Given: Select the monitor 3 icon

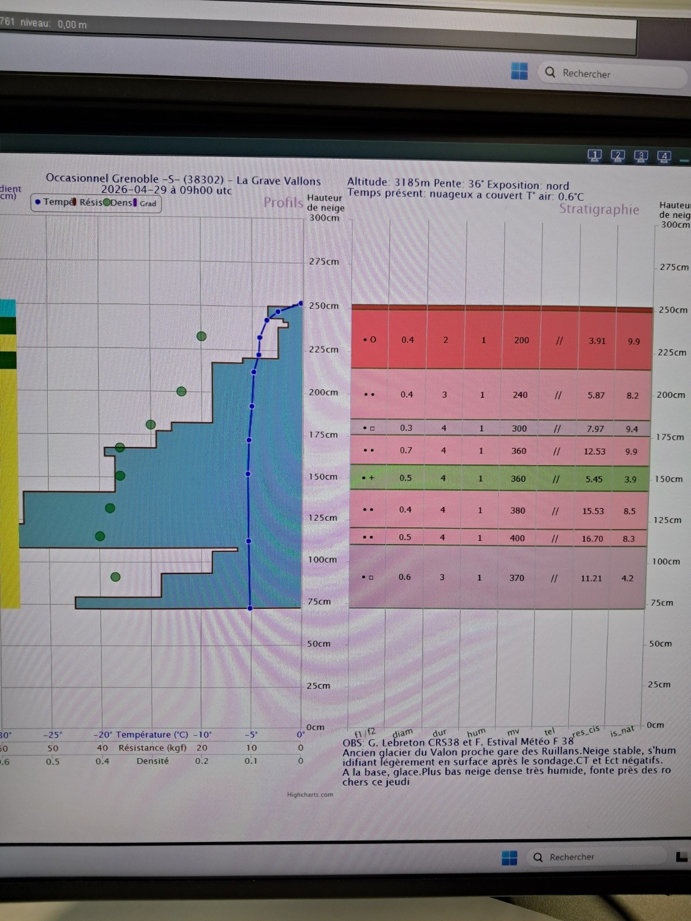Looking at the screenshot, I should click(x=641, y=156).
